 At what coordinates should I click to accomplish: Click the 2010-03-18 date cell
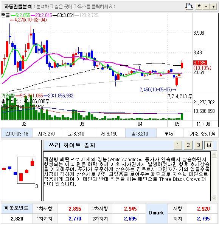click(17, 134)
